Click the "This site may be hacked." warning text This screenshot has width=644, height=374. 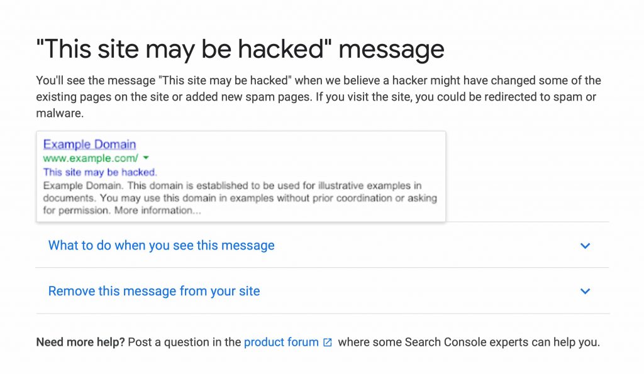click(101, 172)
